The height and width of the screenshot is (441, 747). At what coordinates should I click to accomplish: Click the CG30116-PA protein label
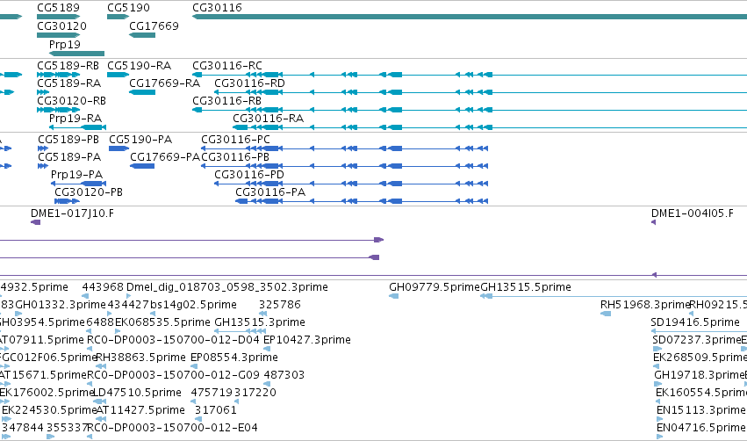tap(270, 192)
